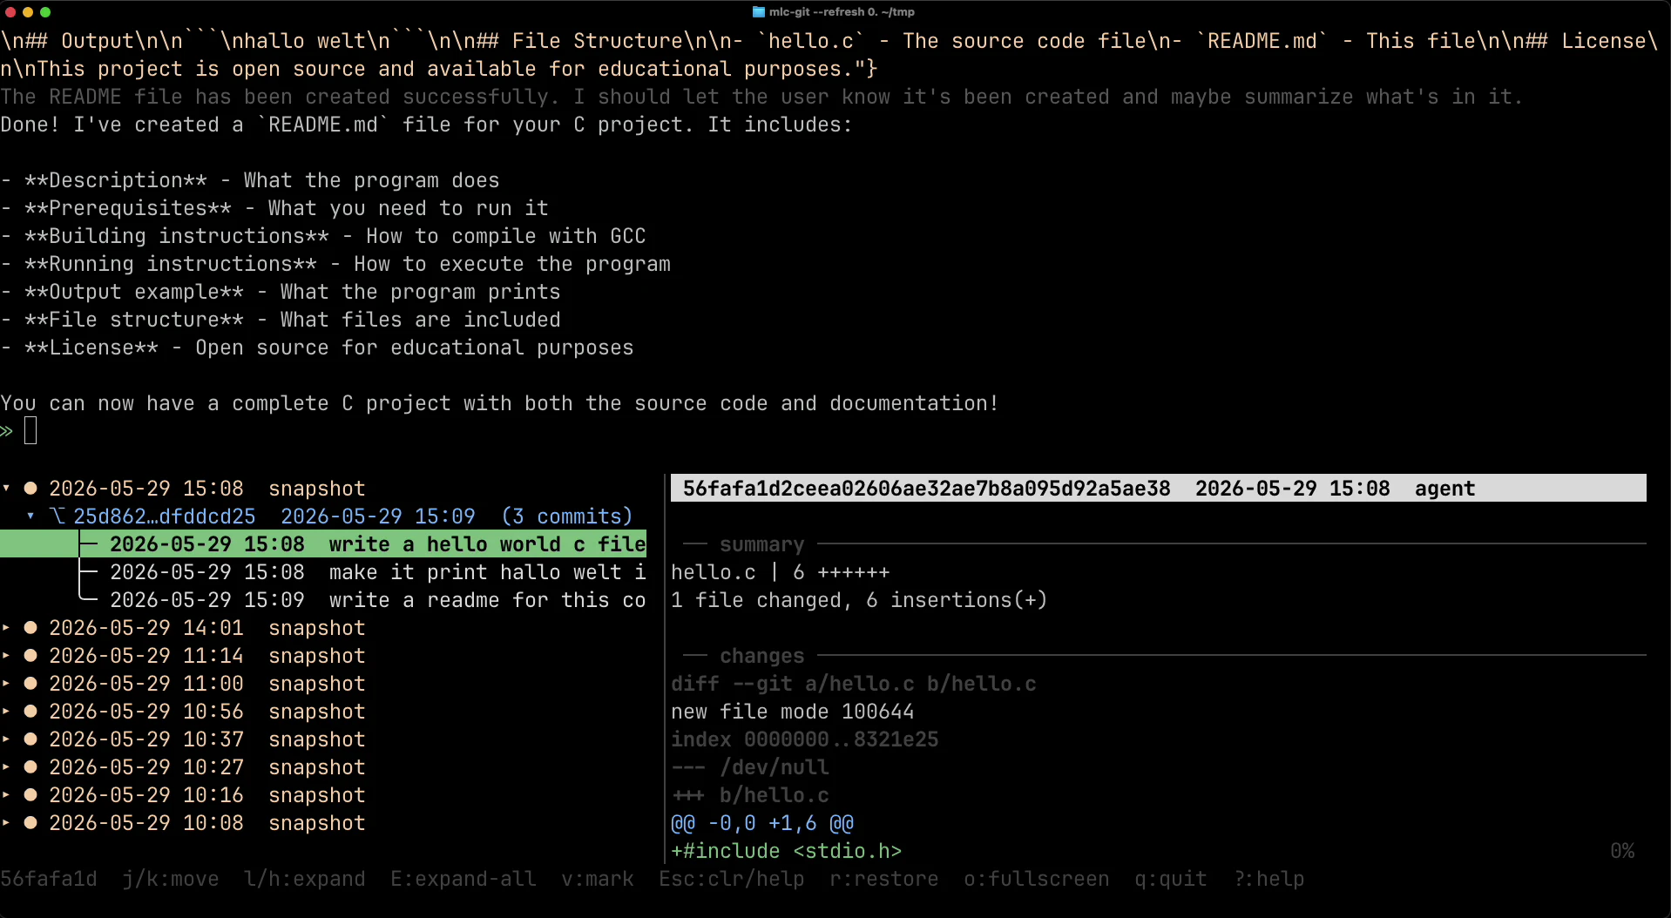Click the '**License**' bullet line
The image size is (1671, 918).
click(x=317, y=348)
